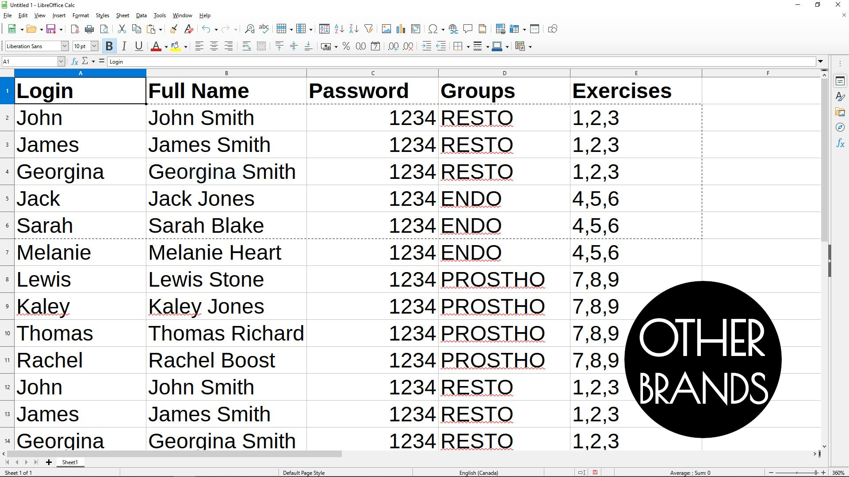This screenshot has height=477, width=849.
Task: Select column B header
Action: pyautogui.click(x=226, y=73)
